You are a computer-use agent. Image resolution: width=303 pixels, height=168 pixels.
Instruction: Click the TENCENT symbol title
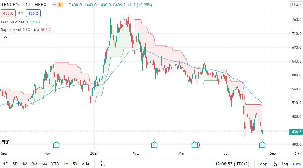click(11, 5)
